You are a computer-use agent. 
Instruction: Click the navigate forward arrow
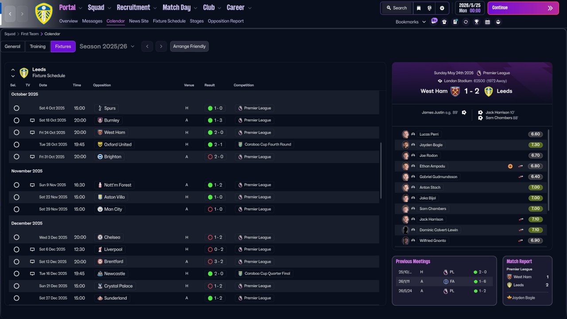click(x=23, y=14)
